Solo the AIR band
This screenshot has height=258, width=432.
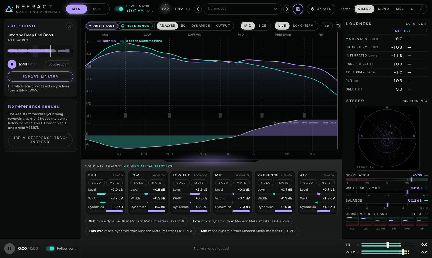click(308, 183)
